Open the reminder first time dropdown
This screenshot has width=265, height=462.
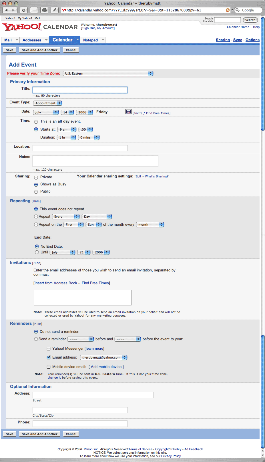click(81, 339)
